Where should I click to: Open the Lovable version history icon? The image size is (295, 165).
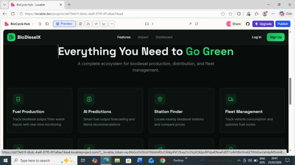40,24
